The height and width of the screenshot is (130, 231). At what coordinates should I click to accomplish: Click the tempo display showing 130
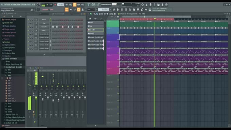tap(60, 5)
